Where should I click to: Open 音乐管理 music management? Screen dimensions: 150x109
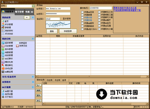[x=7, y=49]
